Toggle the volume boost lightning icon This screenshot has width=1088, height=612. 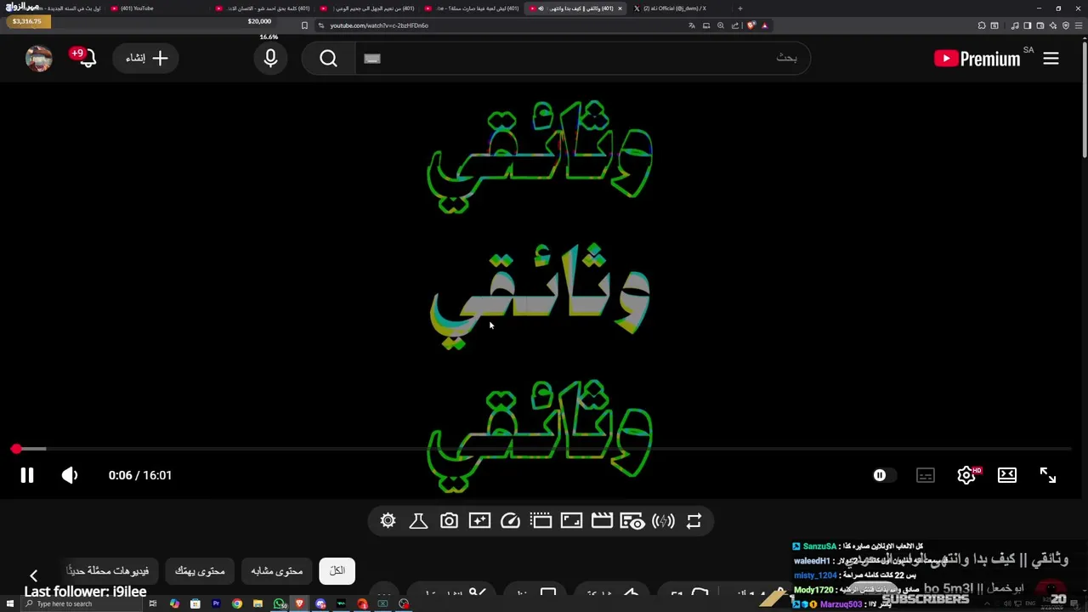coord(663,521)
